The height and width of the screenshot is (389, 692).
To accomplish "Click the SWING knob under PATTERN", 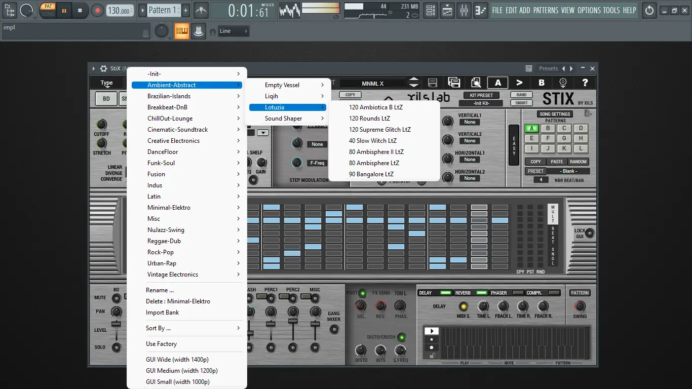I will pyautogui.click(x=580, y=306).
